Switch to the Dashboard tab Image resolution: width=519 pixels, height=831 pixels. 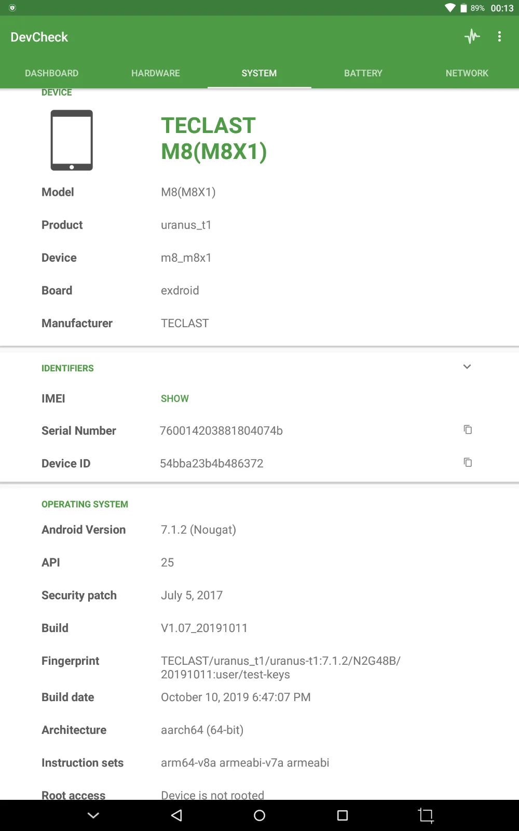pos(52,73)
